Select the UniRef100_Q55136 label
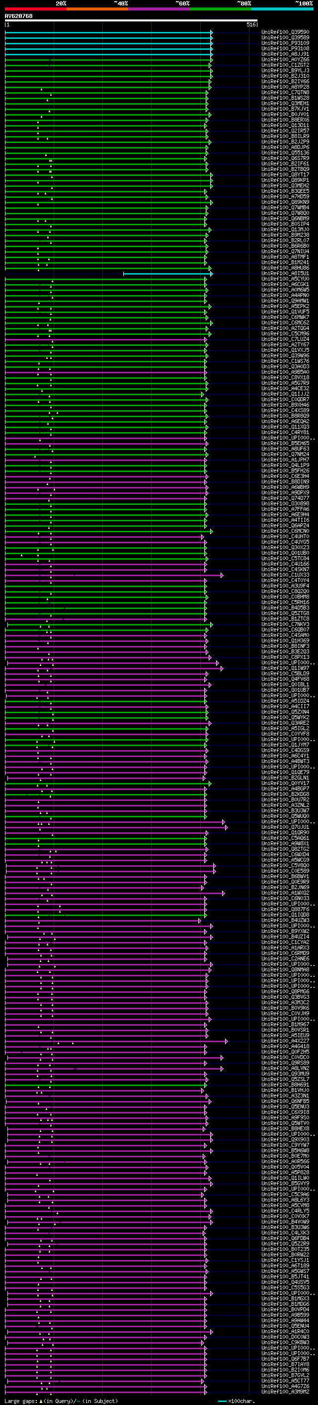The image size is (318, 1405). tap(285, 153)
